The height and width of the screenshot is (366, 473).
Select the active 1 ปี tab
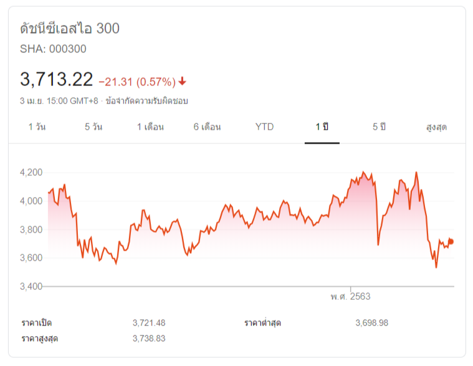tap(322, 127)
